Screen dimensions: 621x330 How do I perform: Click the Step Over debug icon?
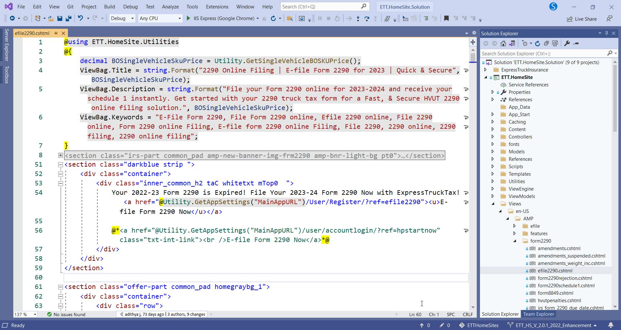point(367,18)
